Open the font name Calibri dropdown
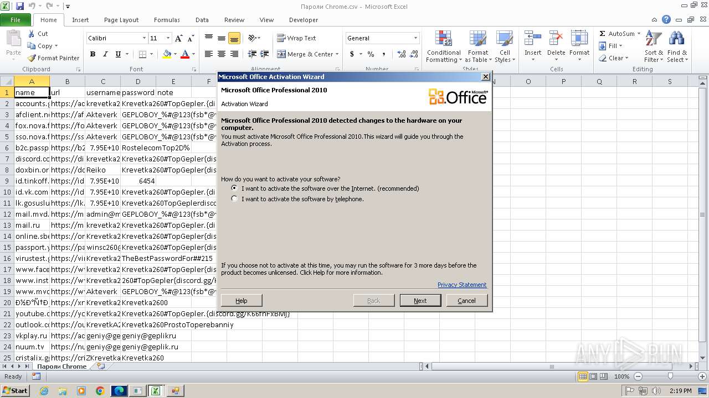The image size is (709, 398). click(x=144, y=38)
